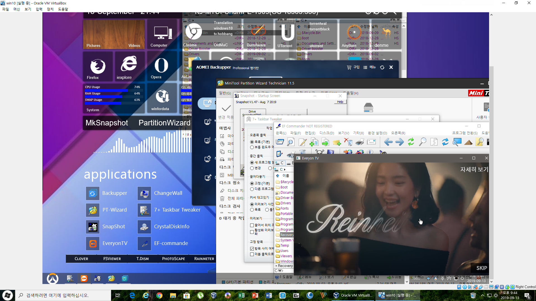Click RAINMETER button in desktop dock
536x301 pixels.
coord(204,259)
